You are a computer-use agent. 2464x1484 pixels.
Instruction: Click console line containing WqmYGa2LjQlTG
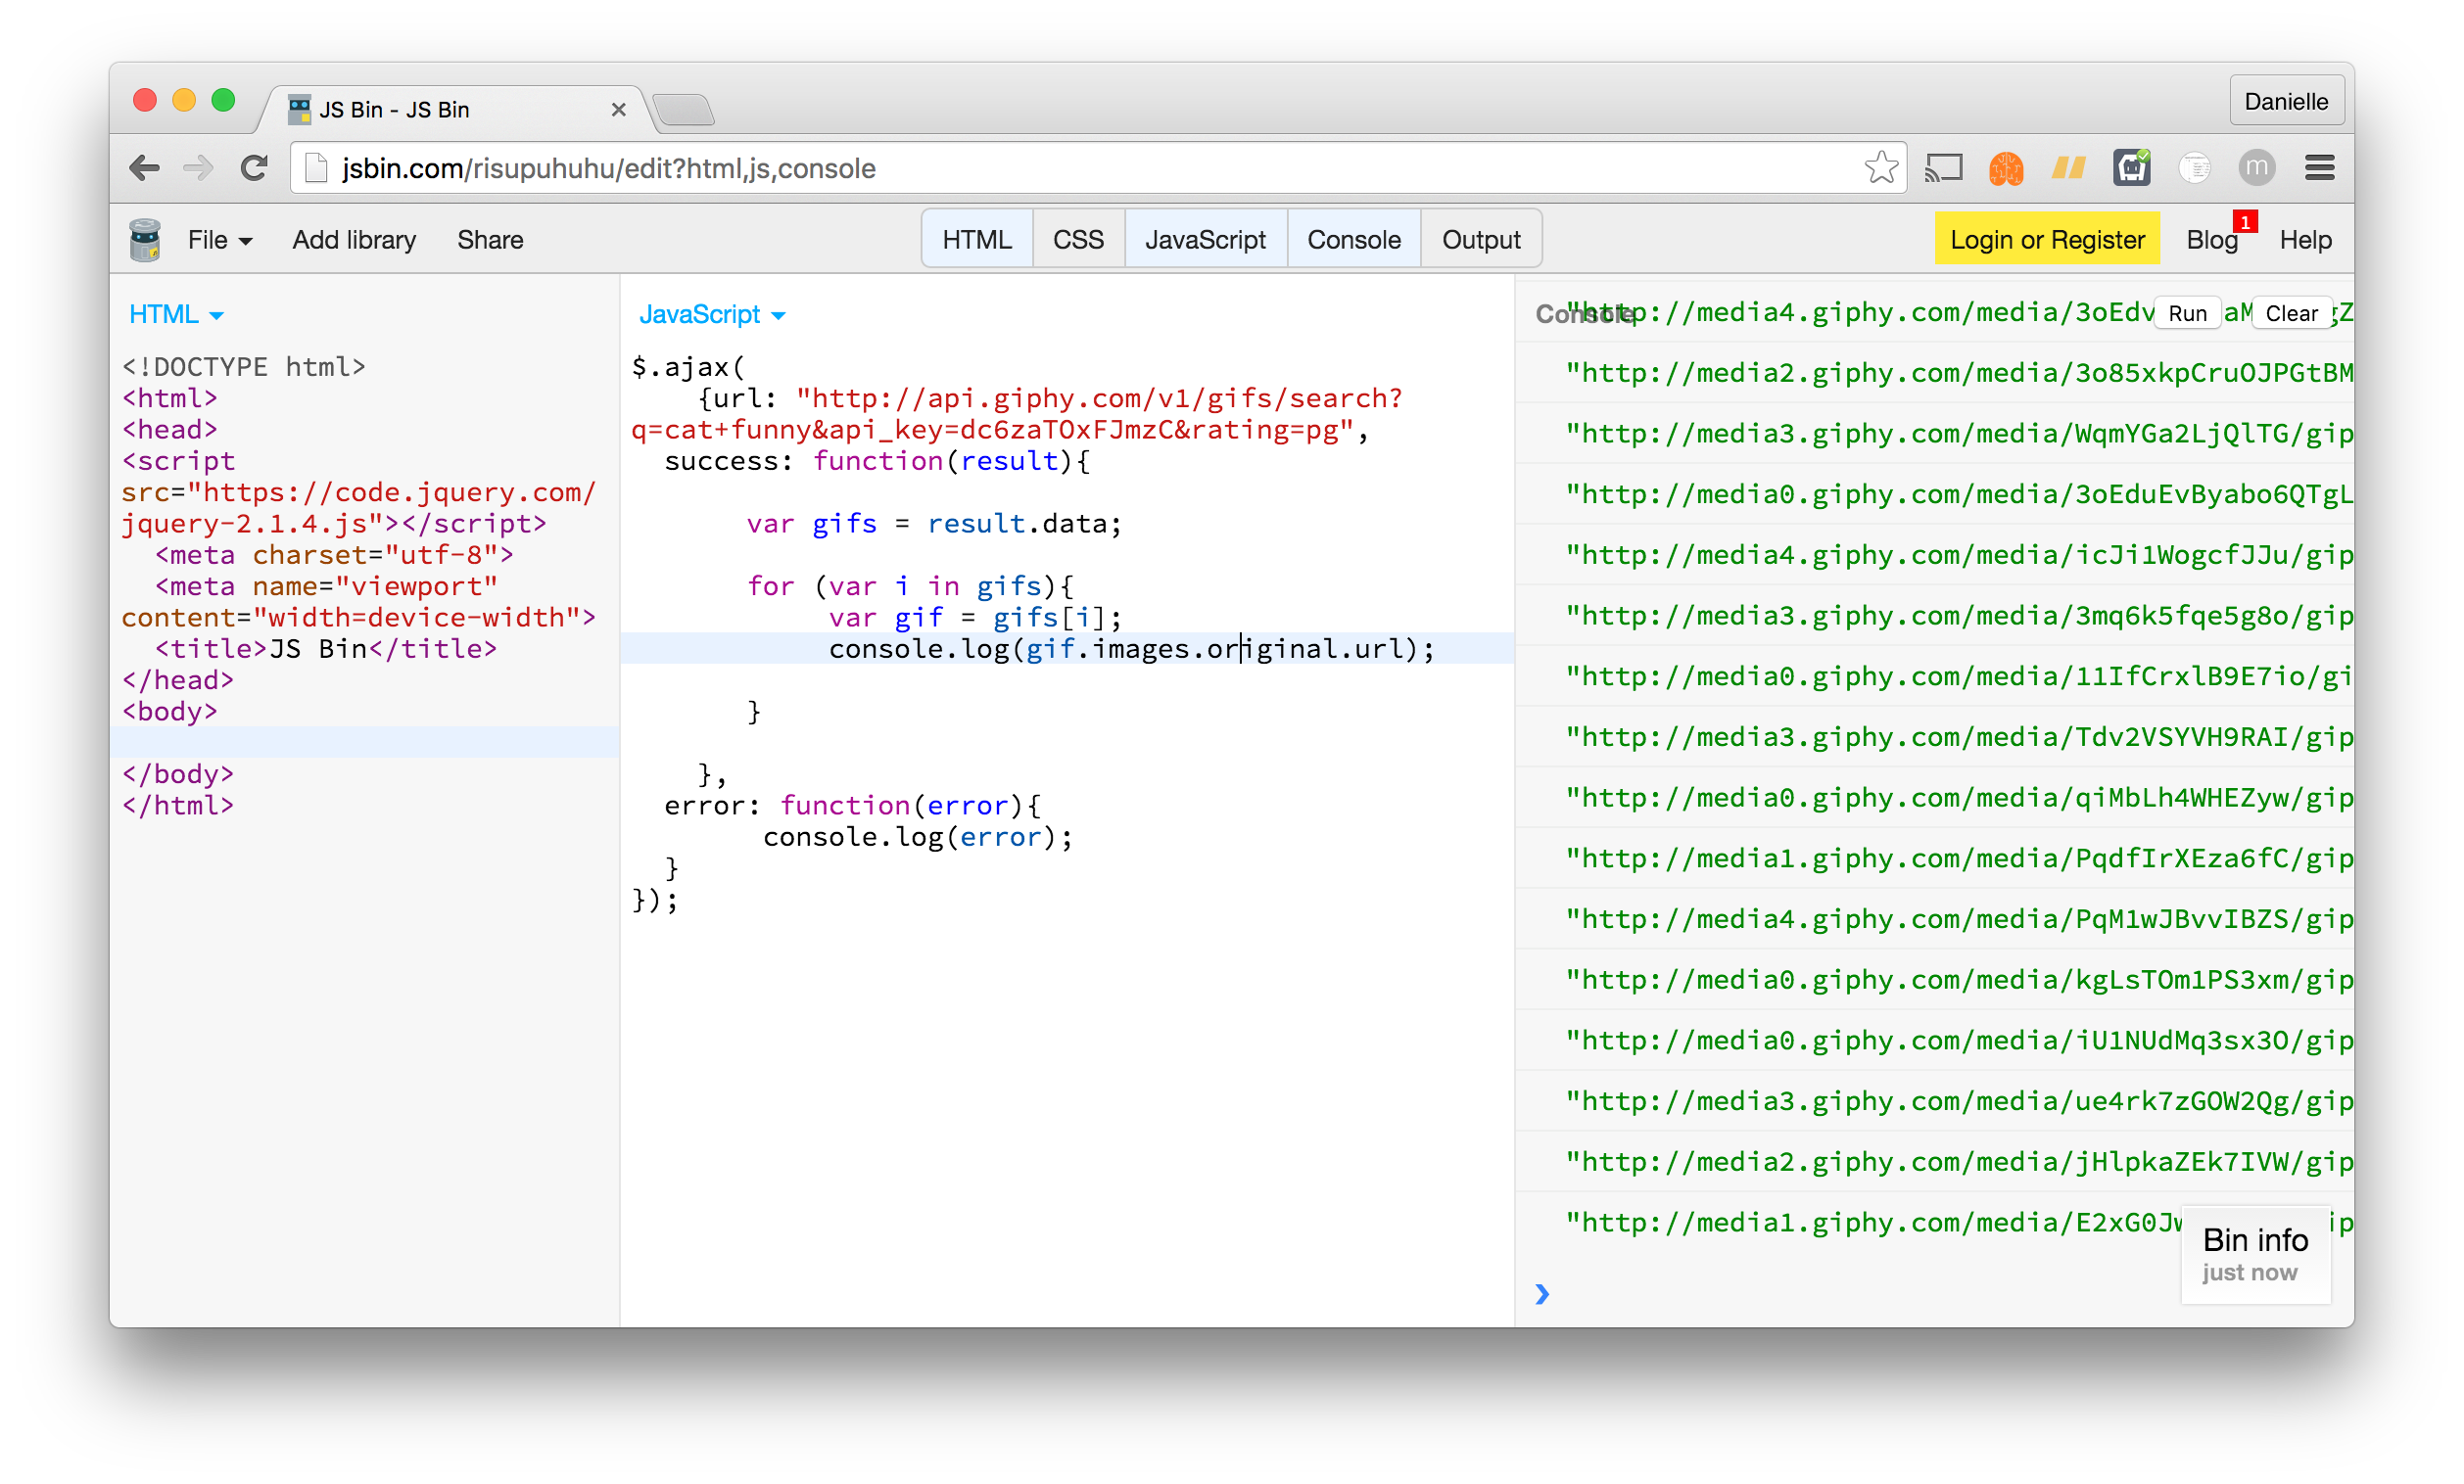tap(1934, 434)
